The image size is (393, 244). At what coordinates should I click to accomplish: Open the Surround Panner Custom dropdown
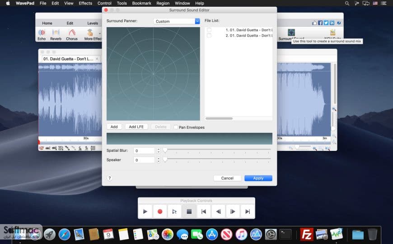click(177, 21)
